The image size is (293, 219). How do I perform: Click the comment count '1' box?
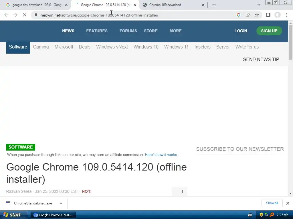coord(179,191)
